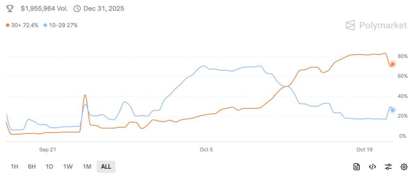The width and height of the screenshot is (416, 177).
Task: Click the blue line's endpoint marker
Action: point(393,110)
